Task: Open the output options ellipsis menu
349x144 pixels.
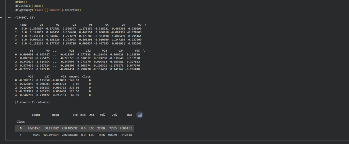Action: tap(10, 18)
